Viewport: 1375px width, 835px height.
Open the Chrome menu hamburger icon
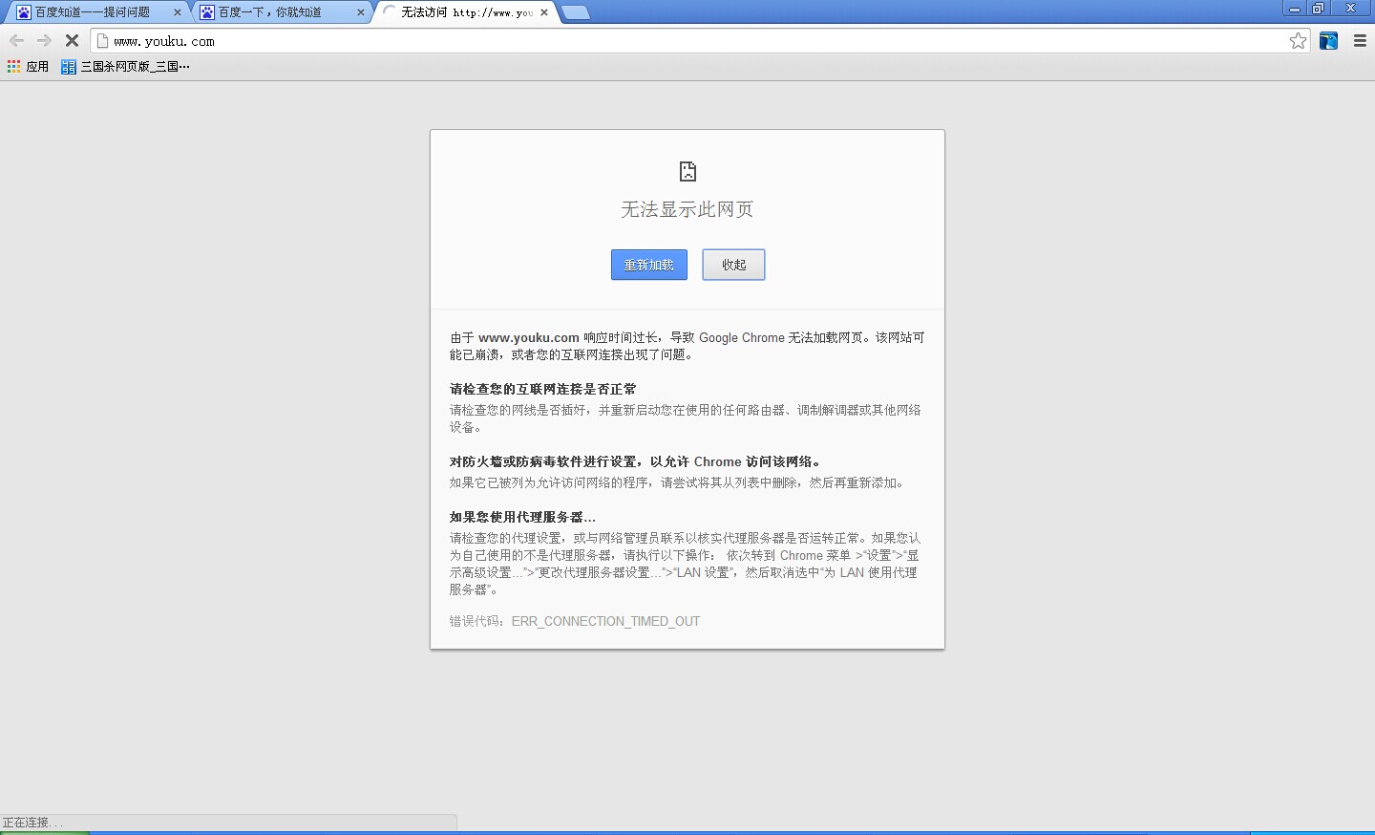coord(1360,40)
